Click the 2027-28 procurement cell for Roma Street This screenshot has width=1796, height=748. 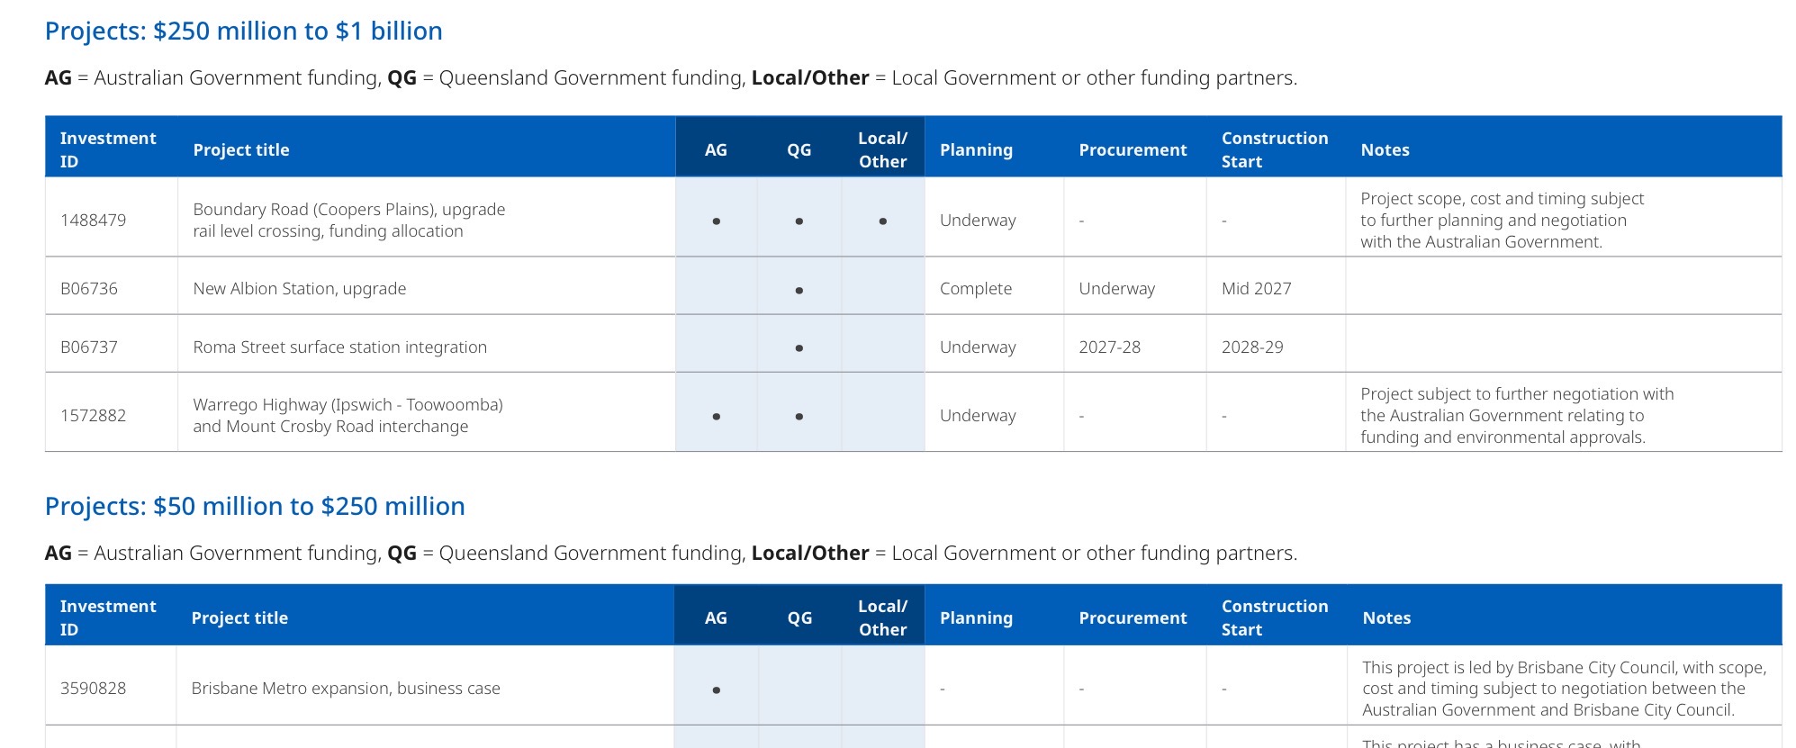(1110, 347)
